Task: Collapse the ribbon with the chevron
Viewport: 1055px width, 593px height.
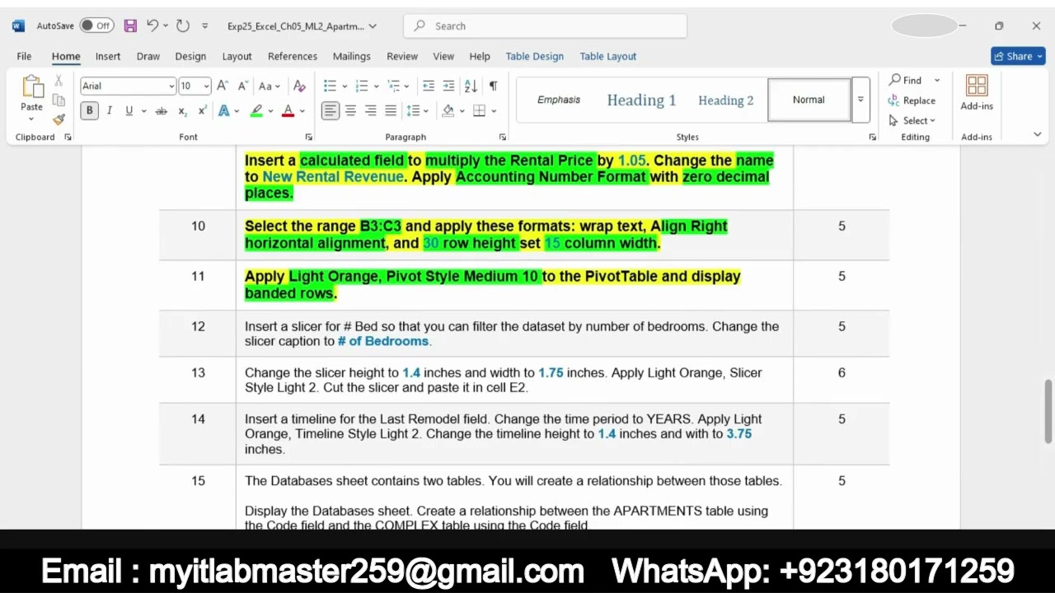Action: [1037, 134]
